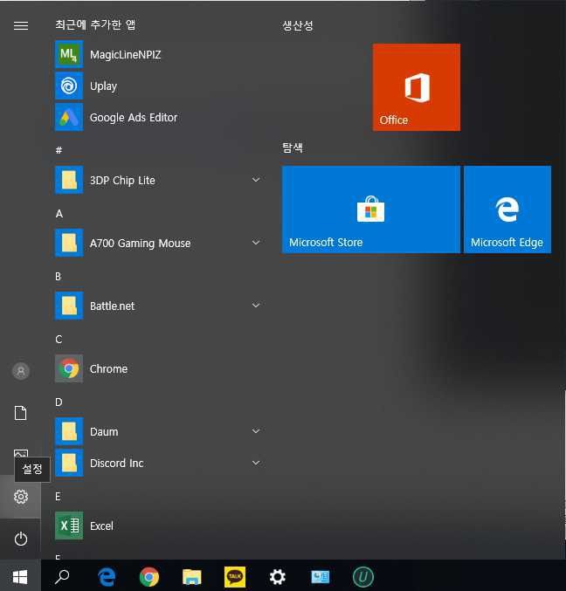Image resolution: width=566 pixels, height=591 pixels.
Task: Open Settings gear in start sidebar
Action: point(21,497)
